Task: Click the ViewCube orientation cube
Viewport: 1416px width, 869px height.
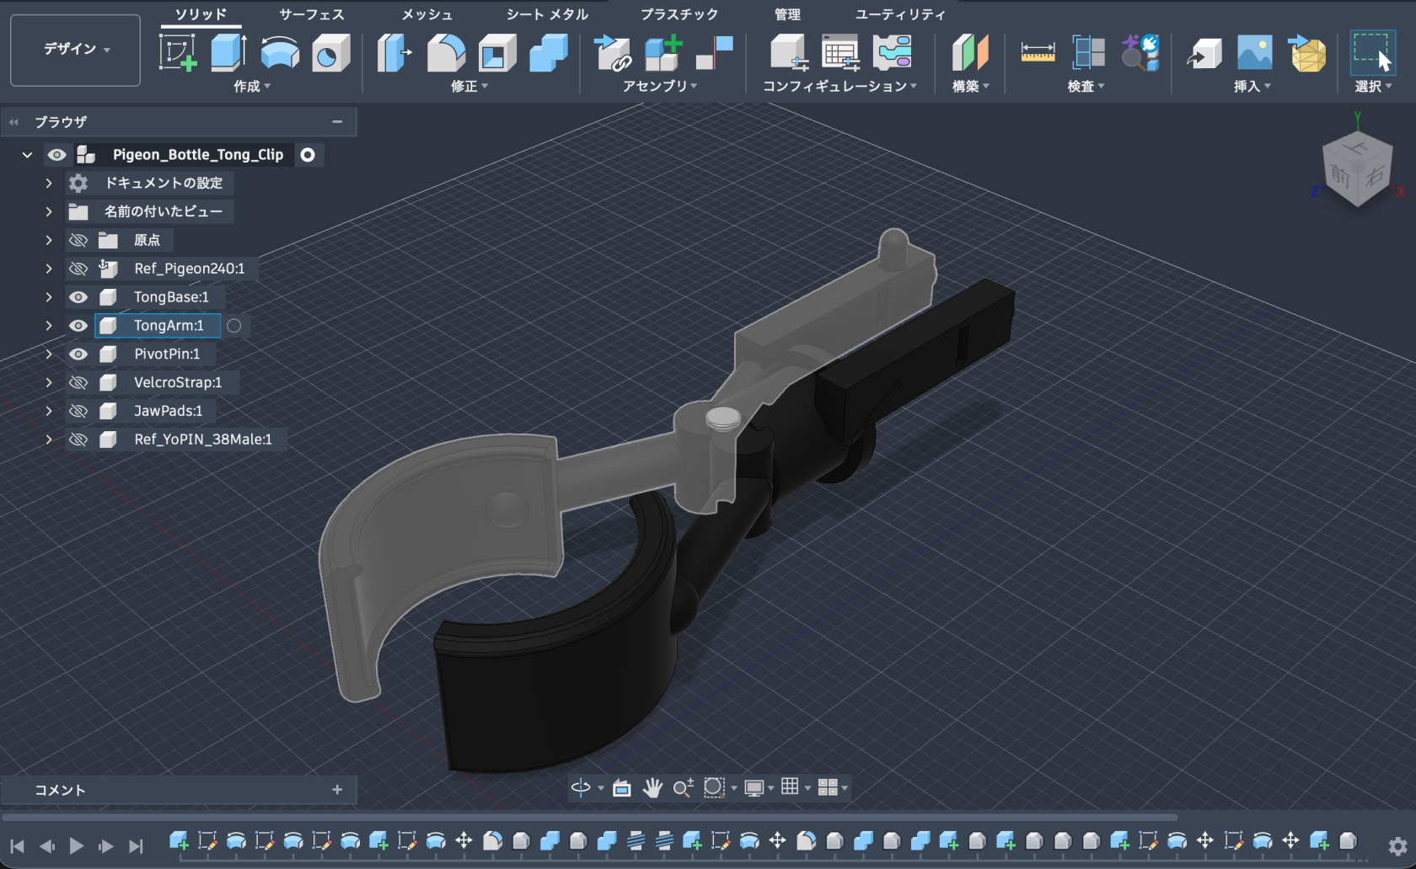Action: [1357, 169]
